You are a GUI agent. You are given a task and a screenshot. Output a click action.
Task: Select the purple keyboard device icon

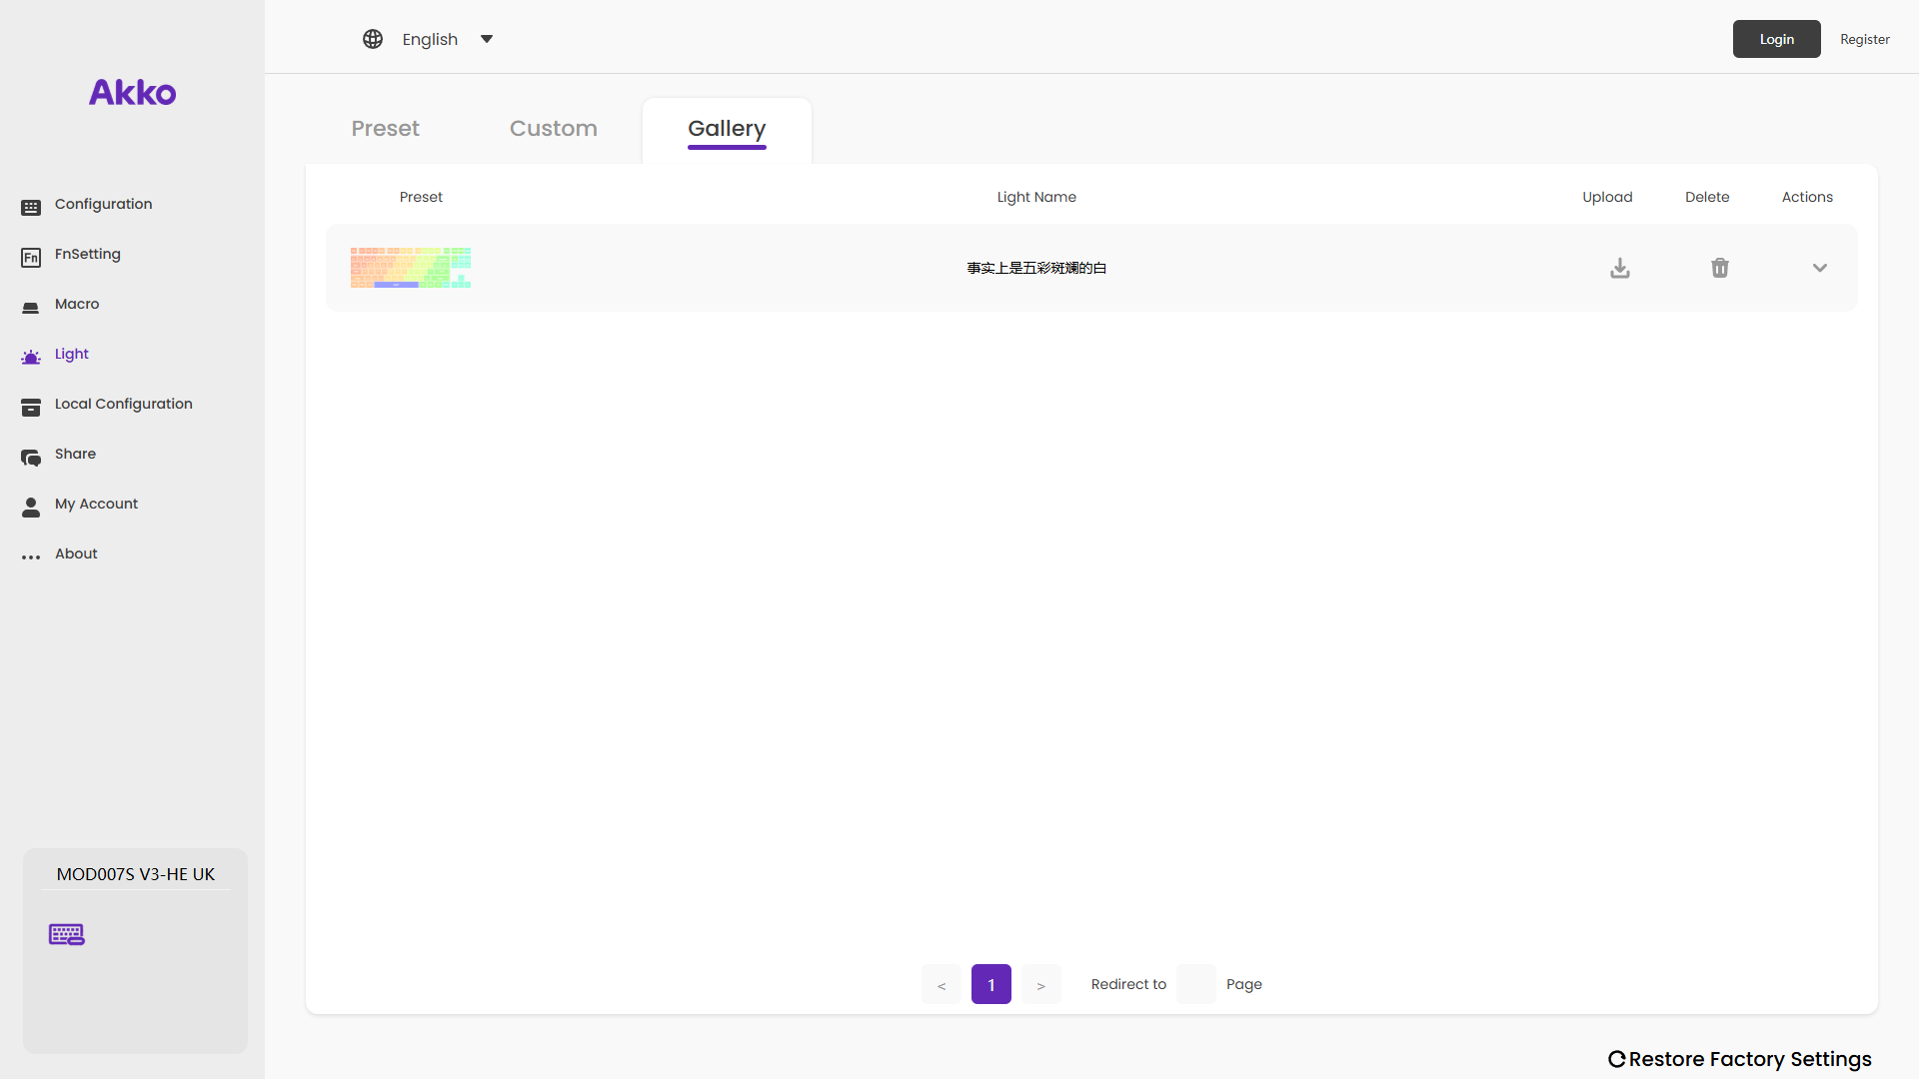[67, 934]
